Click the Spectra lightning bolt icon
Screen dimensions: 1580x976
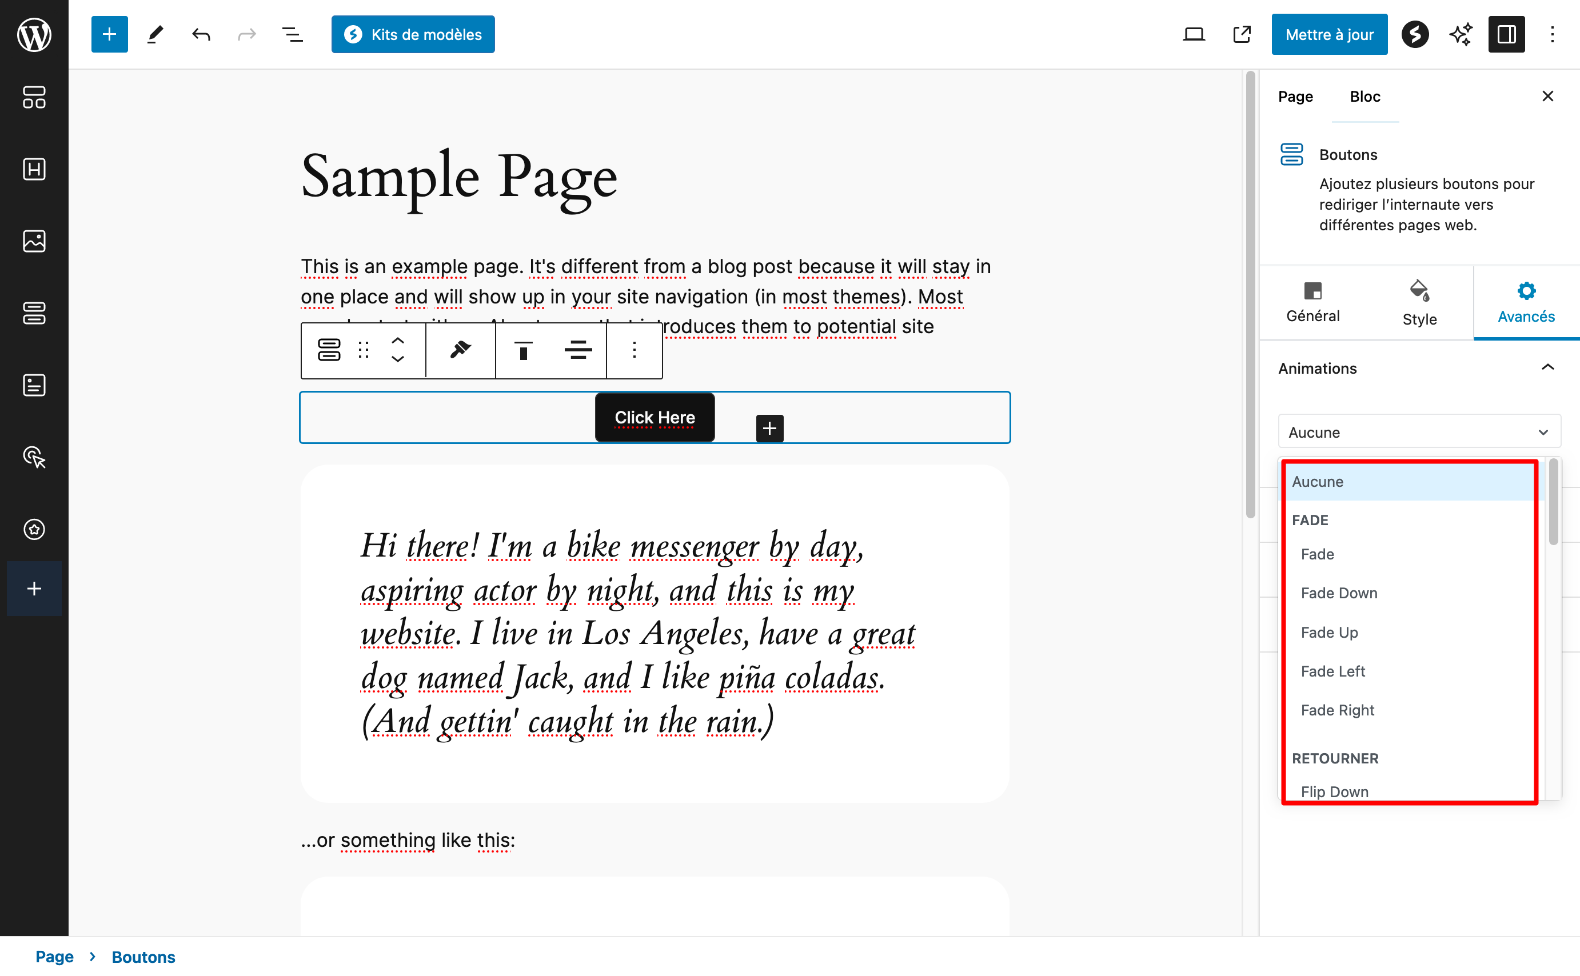[x=1415, y=34]
